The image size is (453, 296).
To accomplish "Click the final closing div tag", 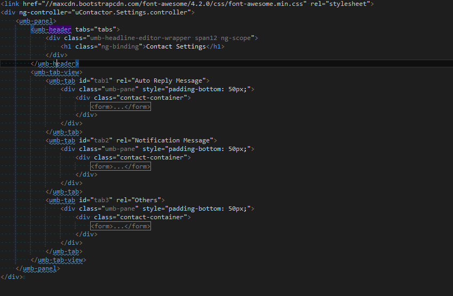I will pyautogui.click(x=12, y=277).
